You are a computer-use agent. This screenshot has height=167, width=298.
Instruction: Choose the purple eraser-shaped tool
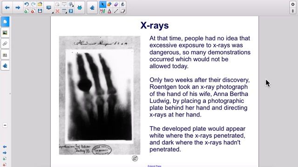point(116,4)
